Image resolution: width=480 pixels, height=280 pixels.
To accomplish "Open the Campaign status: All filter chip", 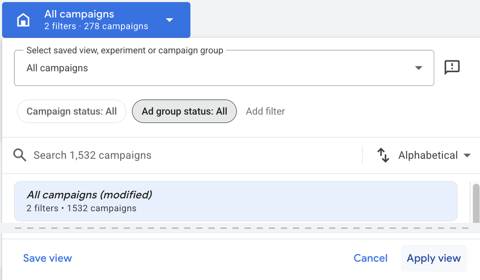I will tap(71, 111).
